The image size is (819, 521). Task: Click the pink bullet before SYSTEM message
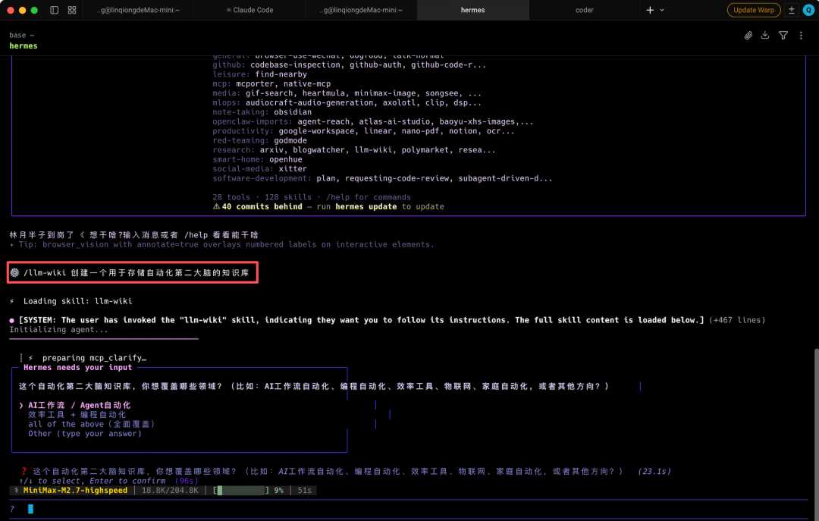[x=11, y=320]
